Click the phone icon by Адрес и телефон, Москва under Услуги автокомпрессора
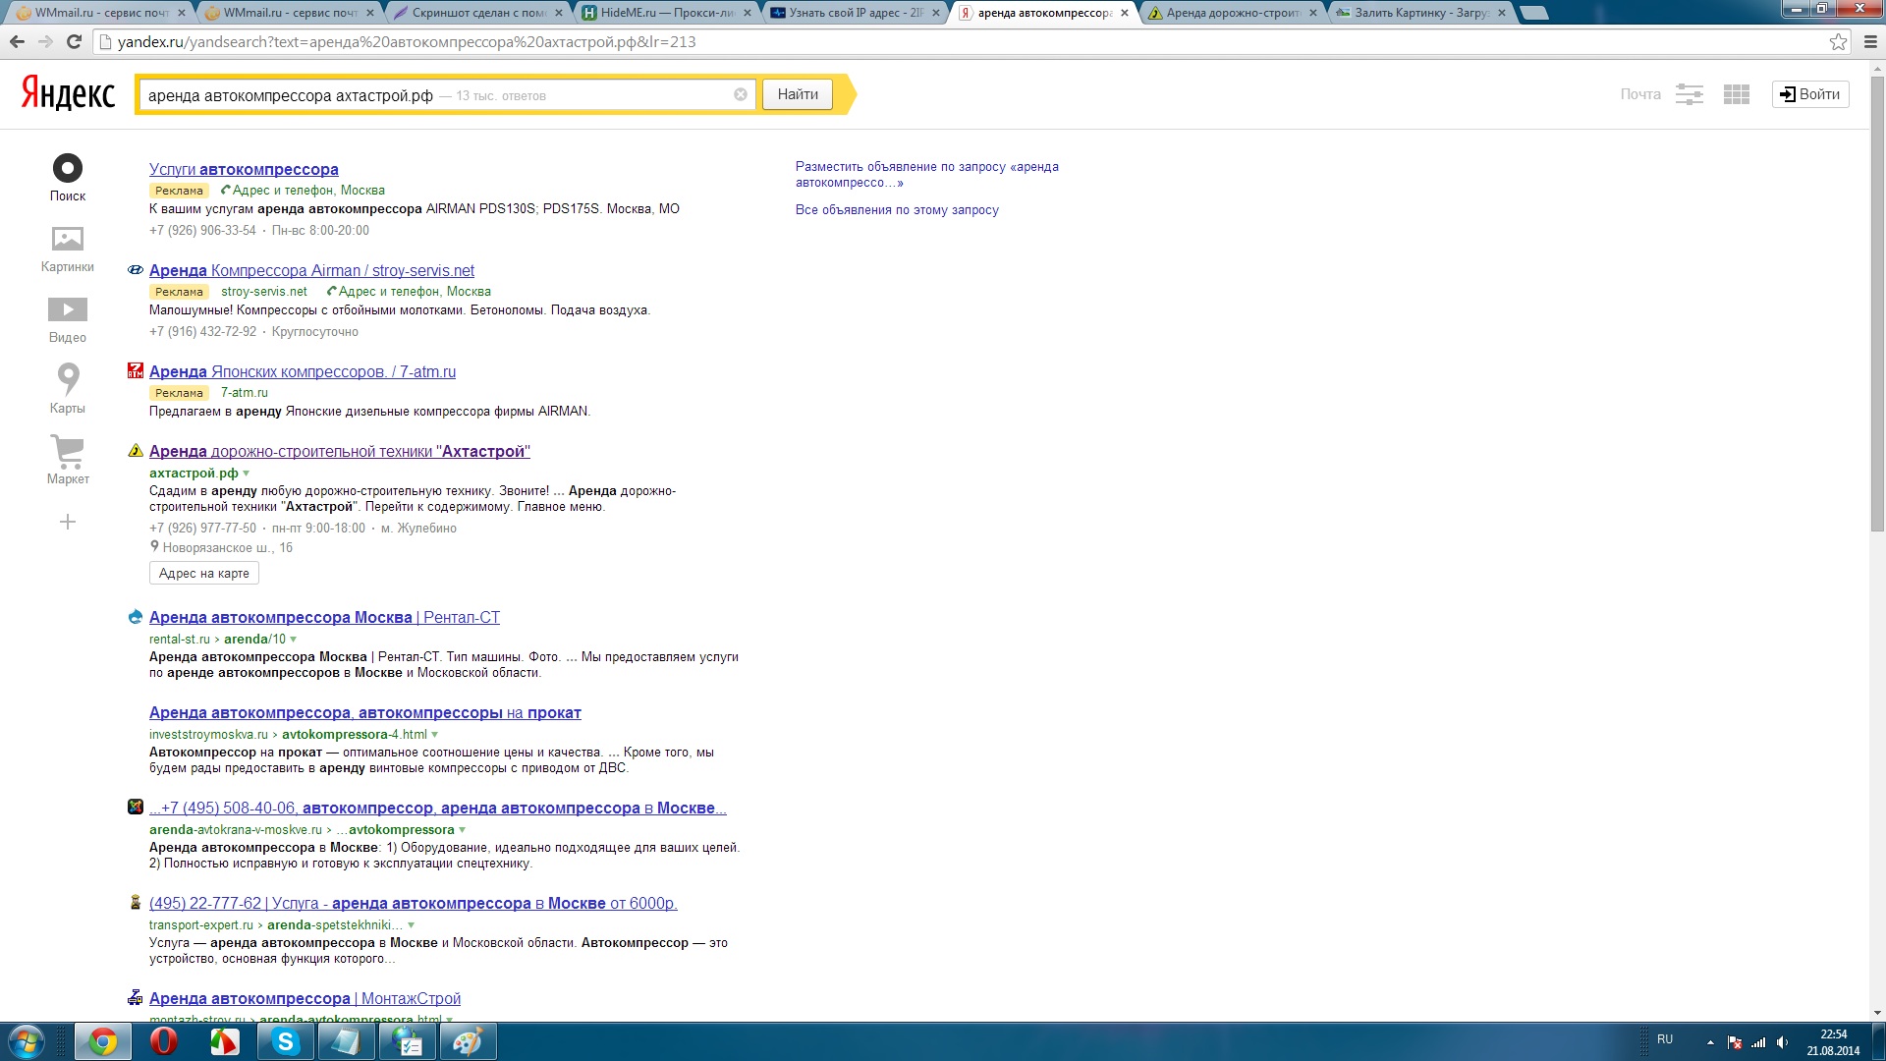 [226, 190]
